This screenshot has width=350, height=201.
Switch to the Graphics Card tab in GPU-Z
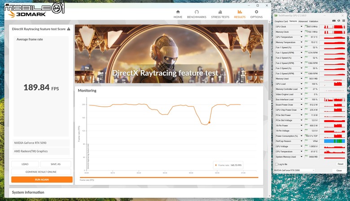[x=281, y=22]
